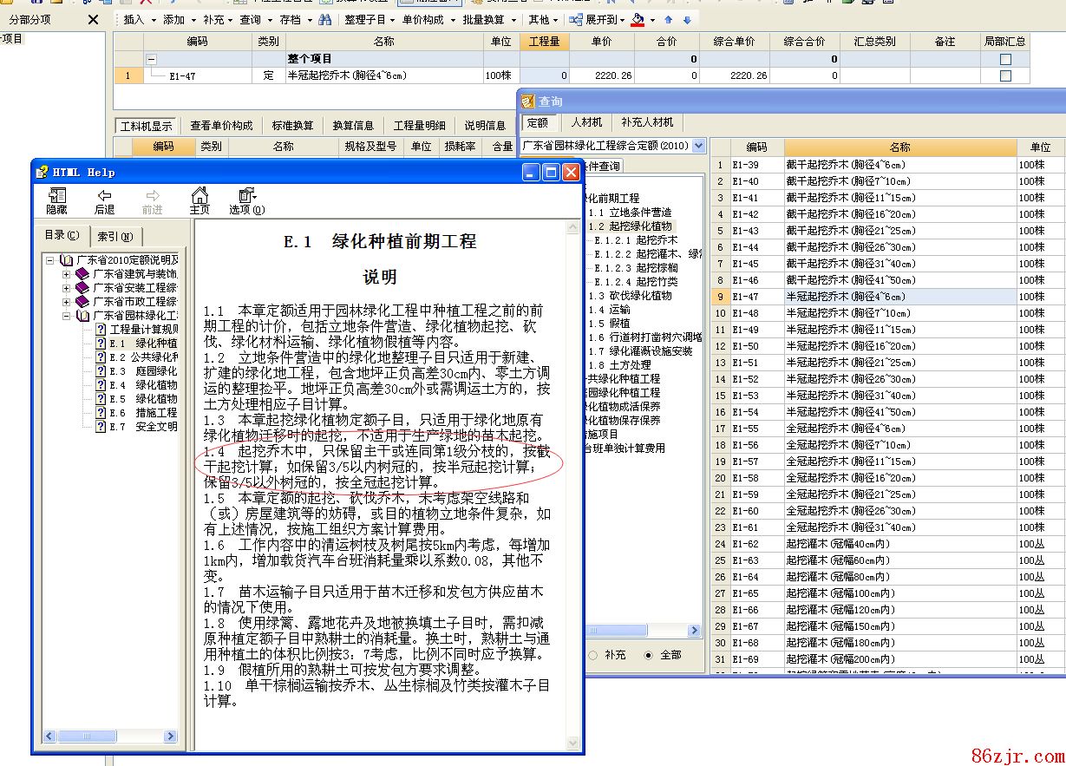Select the 补充 radio button

[593, 655]
